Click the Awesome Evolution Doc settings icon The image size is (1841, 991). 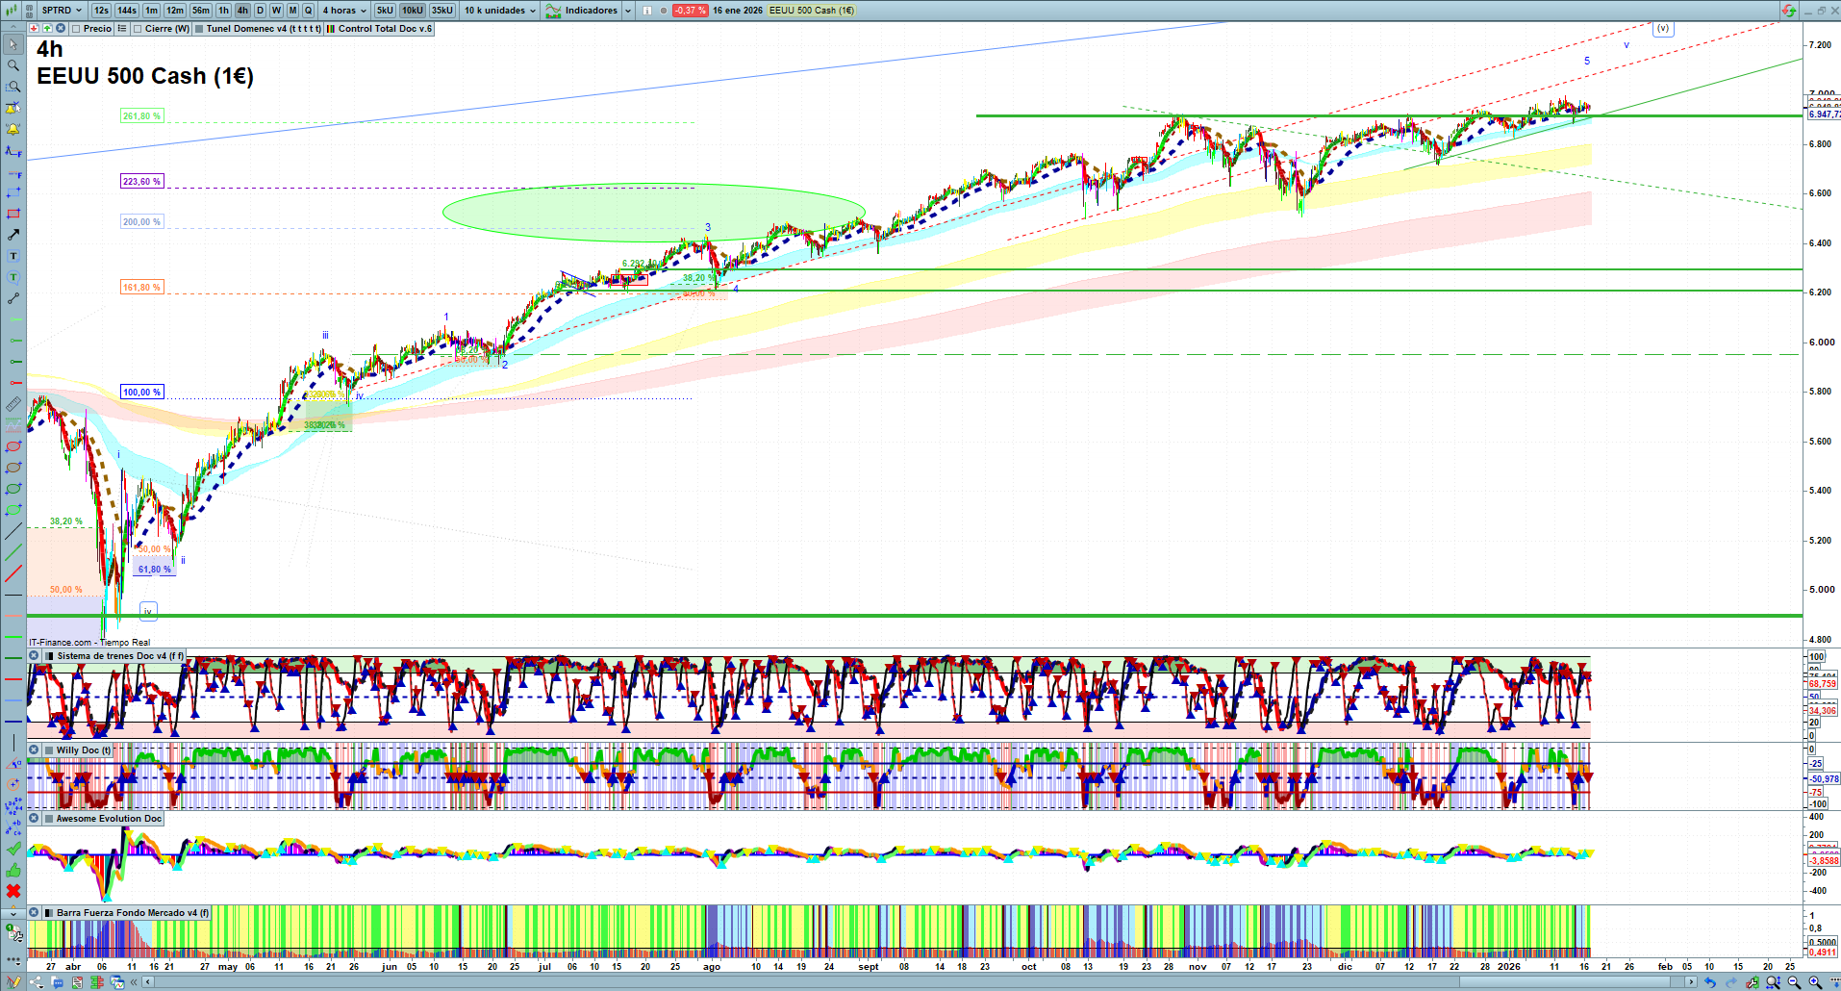[x=34, y=819]
